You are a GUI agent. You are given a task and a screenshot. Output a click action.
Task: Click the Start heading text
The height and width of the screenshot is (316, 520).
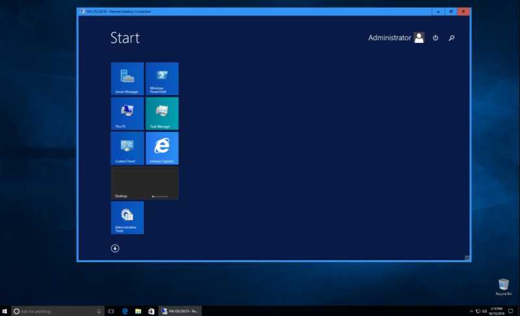tap(125, 38)
